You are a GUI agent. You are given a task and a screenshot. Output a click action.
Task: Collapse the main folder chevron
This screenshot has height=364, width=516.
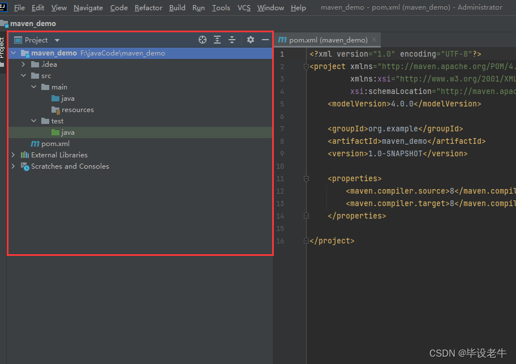(33, 87)
